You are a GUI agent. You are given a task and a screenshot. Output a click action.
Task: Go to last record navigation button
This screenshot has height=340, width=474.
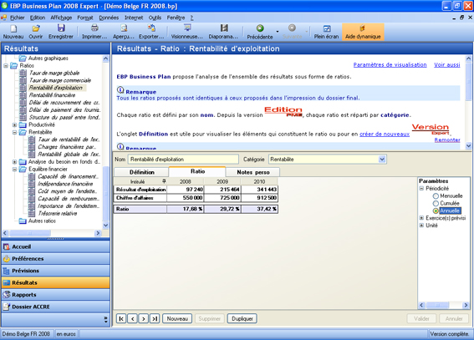click(x=155, y=318)
